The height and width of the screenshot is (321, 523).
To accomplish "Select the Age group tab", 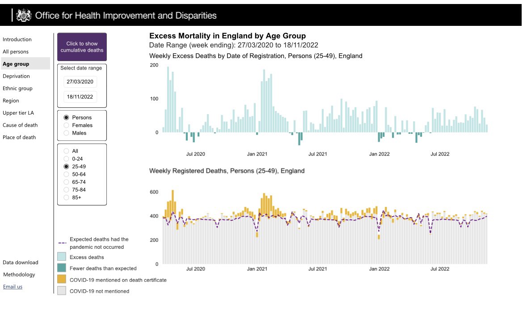I will coord(25,64).
